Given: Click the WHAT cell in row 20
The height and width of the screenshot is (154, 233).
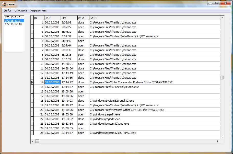Looking at the screenshot, I should tap(83, 110).
